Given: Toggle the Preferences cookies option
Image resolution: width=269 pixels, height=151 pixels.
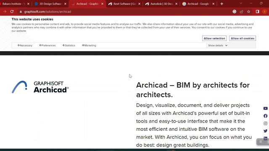Looking at the screenshot, I should click(x=47, y=45).
